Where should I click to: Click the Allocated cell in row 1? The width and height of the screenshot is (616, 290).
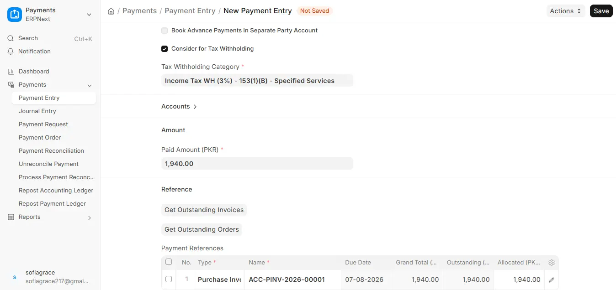coord(519,280)
